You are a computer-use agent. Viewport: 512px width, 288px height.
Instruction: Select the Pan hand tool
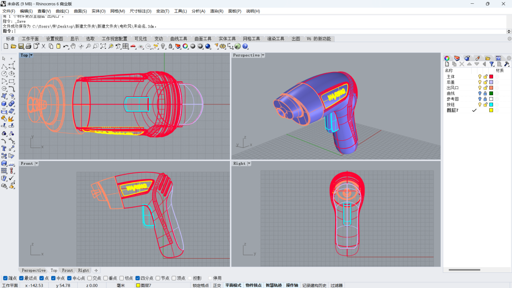[x=73, y=46]
